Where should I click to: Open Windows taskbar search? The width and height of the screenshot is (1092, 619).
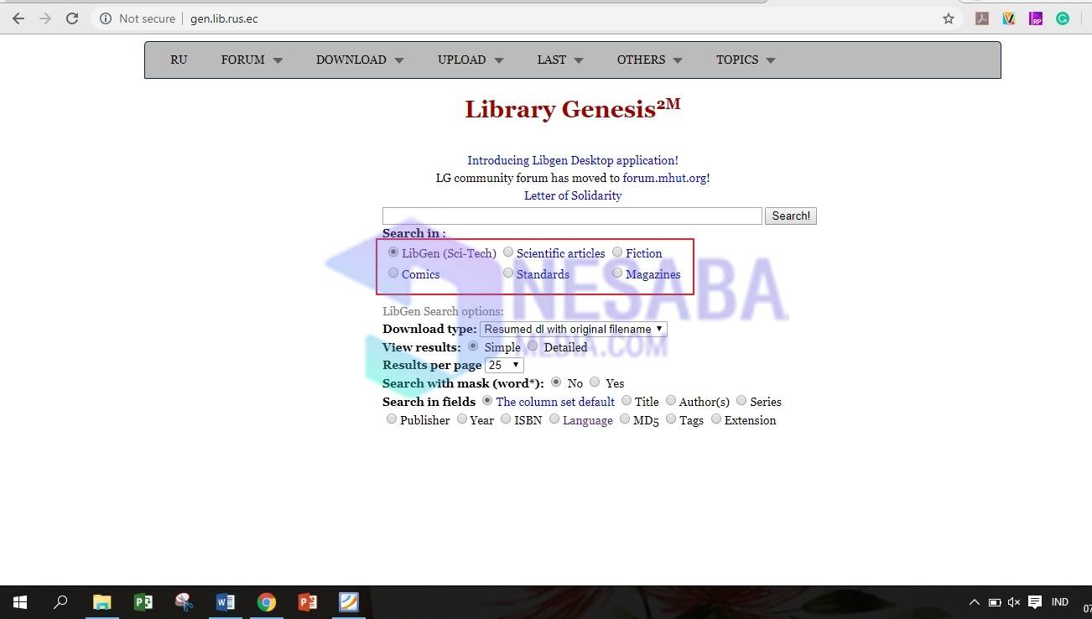tap(60, 602)
